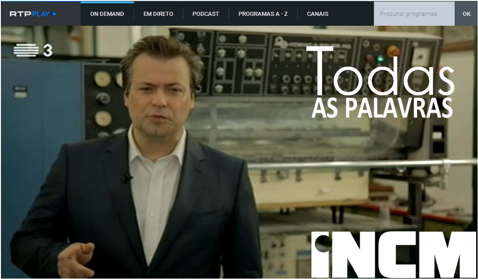This screenshot has width=478, height=279.
Task: Click the Todas as Palavras program title
Action: (380, 82)
